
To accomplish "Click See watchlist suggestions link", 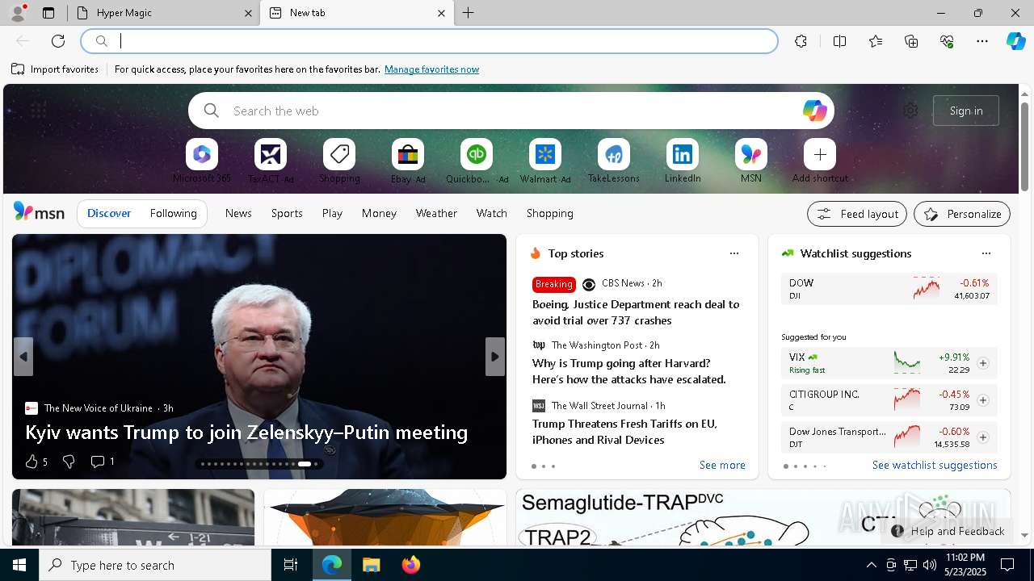I will (x=935, y=465).
